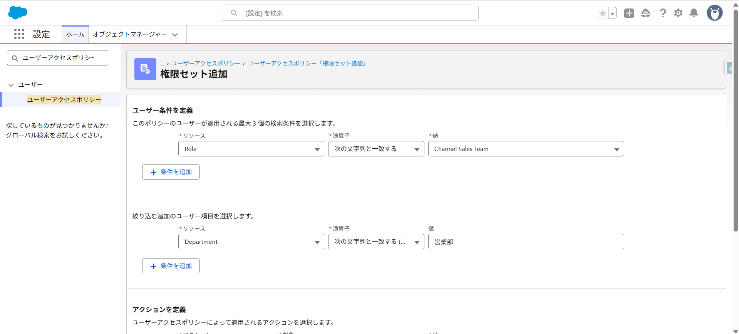Viewport: 739px width, 334px height.
Task: Select ユーザーアクセスポリシー in the sidebar tree
Action: [x=64, y=99]
